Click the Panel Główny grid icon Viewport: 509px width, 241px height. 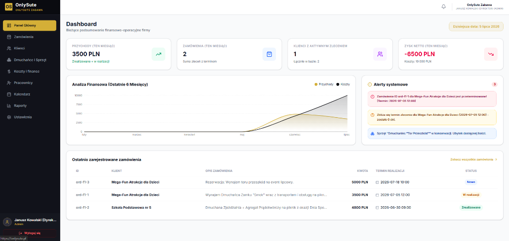[9, 25]
